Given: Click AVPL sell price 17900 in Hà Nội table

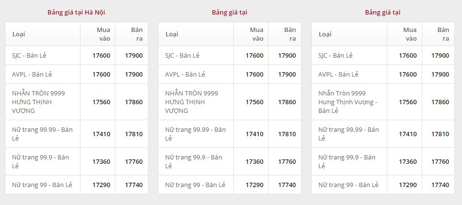Looking at the screenshot, I should [x=134, y=75].
